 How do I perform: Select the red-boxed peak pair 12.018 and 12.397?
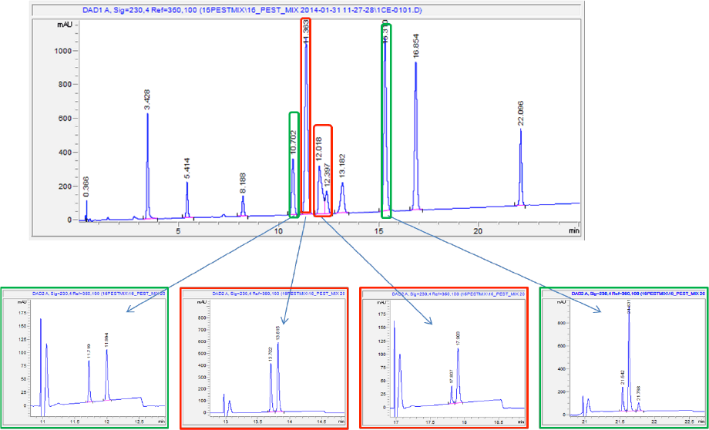pyautogui.click(x=323, y=171)
